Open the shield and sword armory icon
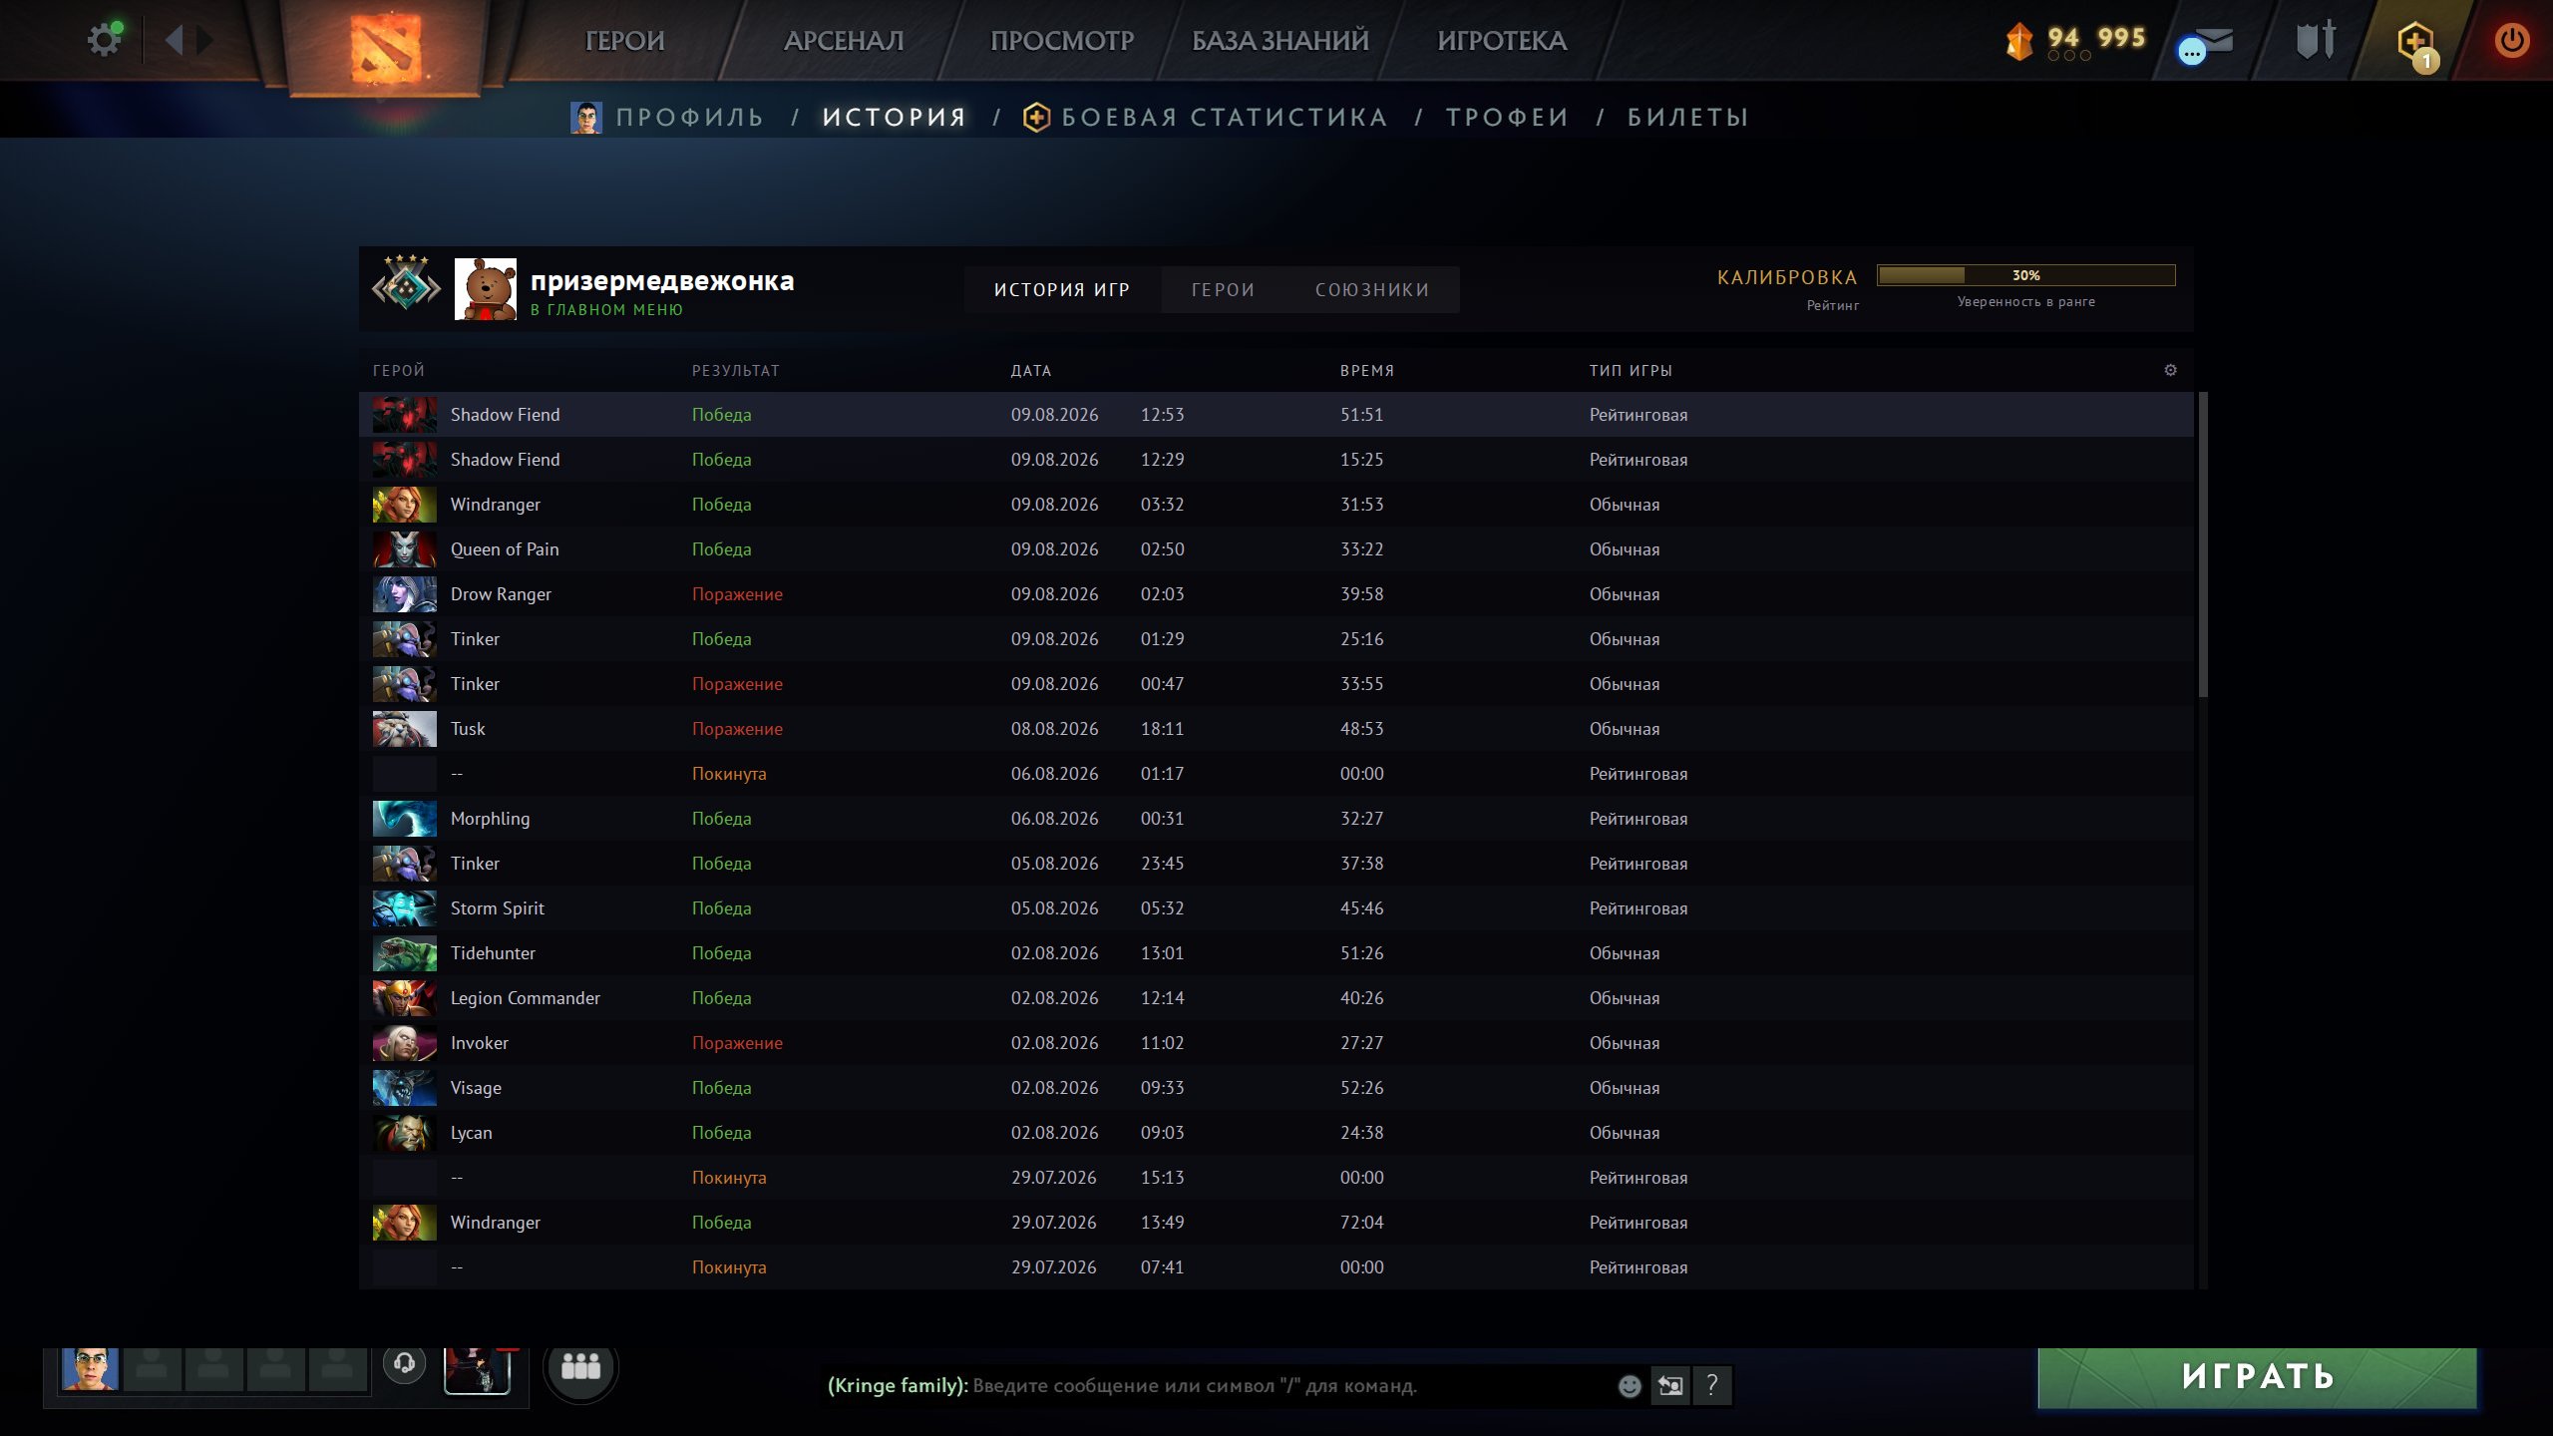 (2316, 40)
